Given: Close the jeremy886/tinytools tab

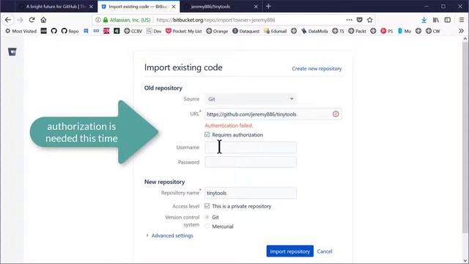Looking at the screenshot, I should point(256,7).
